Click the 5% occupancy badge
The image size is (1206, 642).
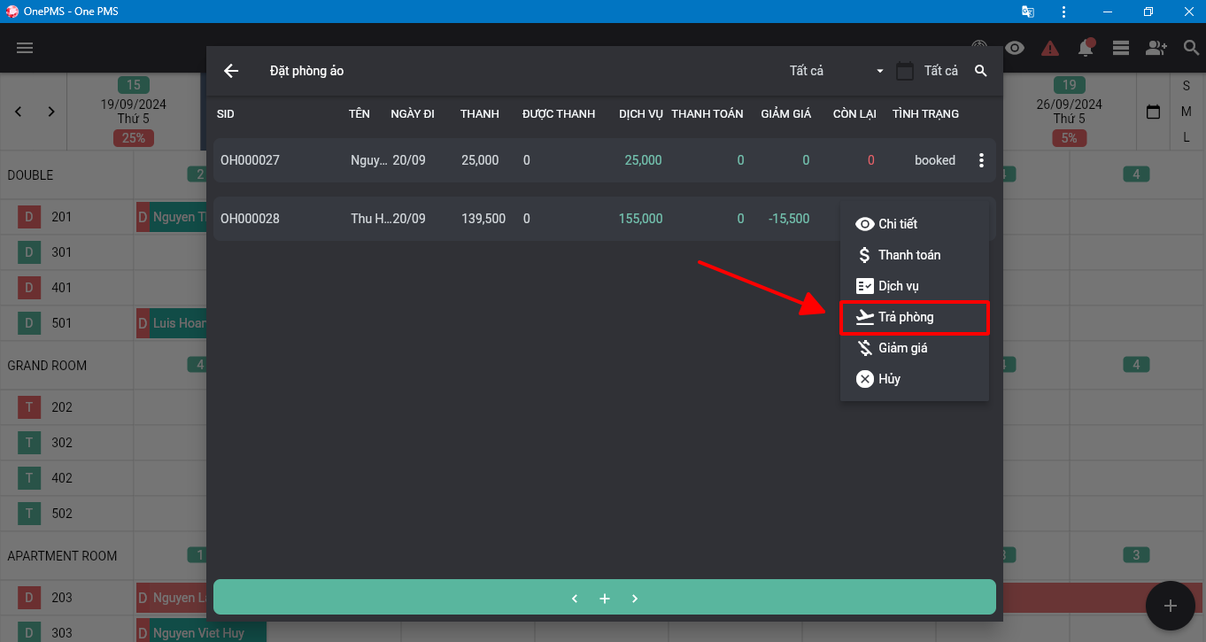click(1070, 138)
